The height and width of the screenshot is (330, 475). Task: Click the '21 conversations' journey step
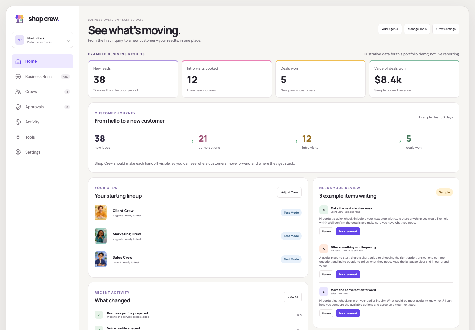click(x=209, y=142)
